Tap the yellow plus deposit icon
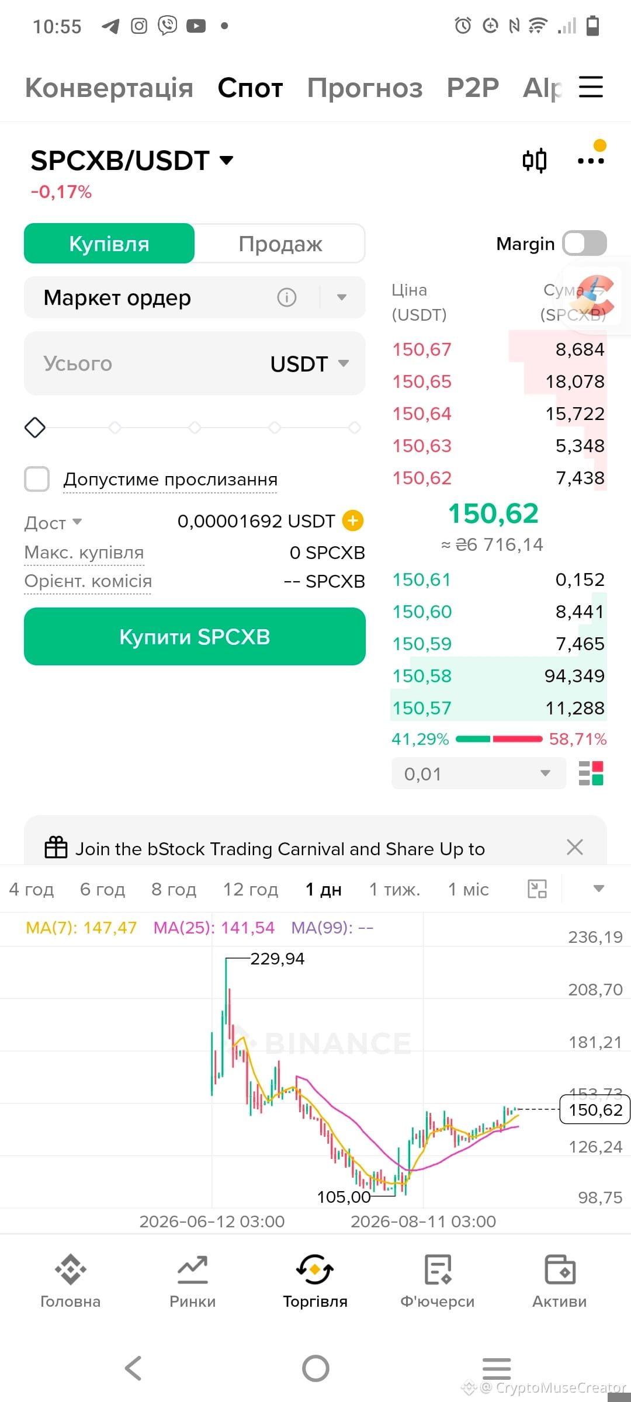631x1402 pixels. point(352,520)
